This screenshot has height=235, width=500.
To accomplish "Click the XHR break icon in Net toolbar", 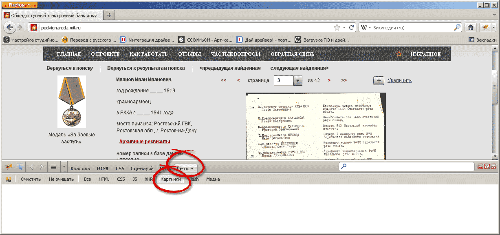I will [x=8, y=179].
